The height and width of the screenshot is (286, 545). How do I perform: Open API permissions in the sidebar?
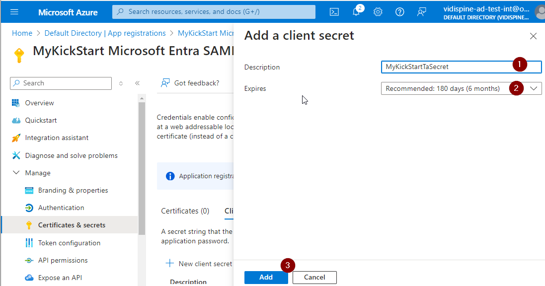click(63, 260)
